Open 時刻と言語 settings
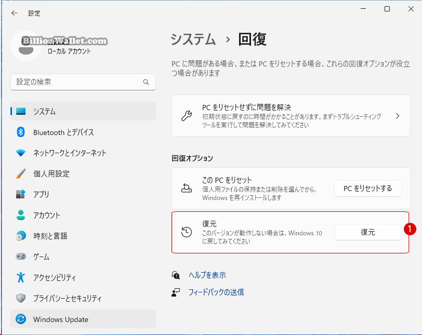Image resolution: width=422 pixels, height=335 pixels. [x=83, y=236]
